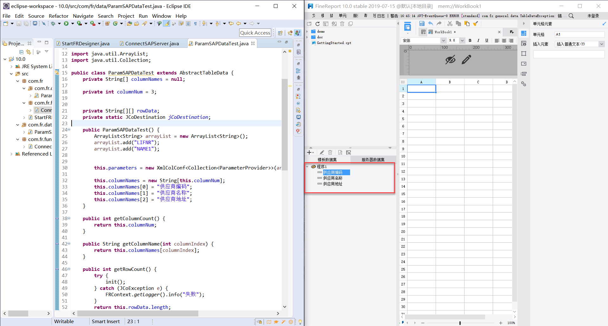This screenshot has height=326, width=608.
Task: Toggle Italic formatting in FineReport
Action: coord(478,41)
